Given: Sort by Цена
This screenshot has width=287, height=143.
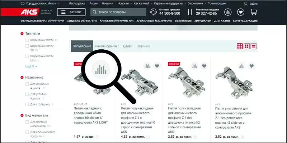Looking at the screenshot, I should (x=128, y=46).
